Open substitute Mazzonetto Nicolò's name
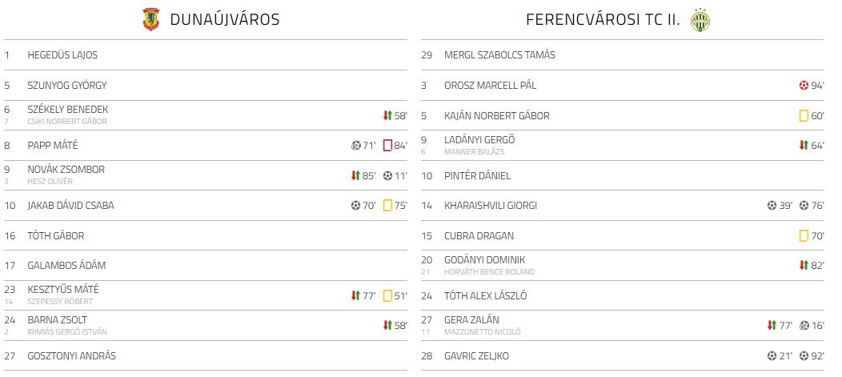The height and width of the screenshot is (377, 842). [482, 332]
